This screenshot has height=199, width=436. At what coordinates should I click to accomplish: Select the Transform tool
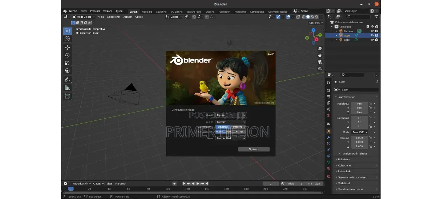[x=67, y=71]
